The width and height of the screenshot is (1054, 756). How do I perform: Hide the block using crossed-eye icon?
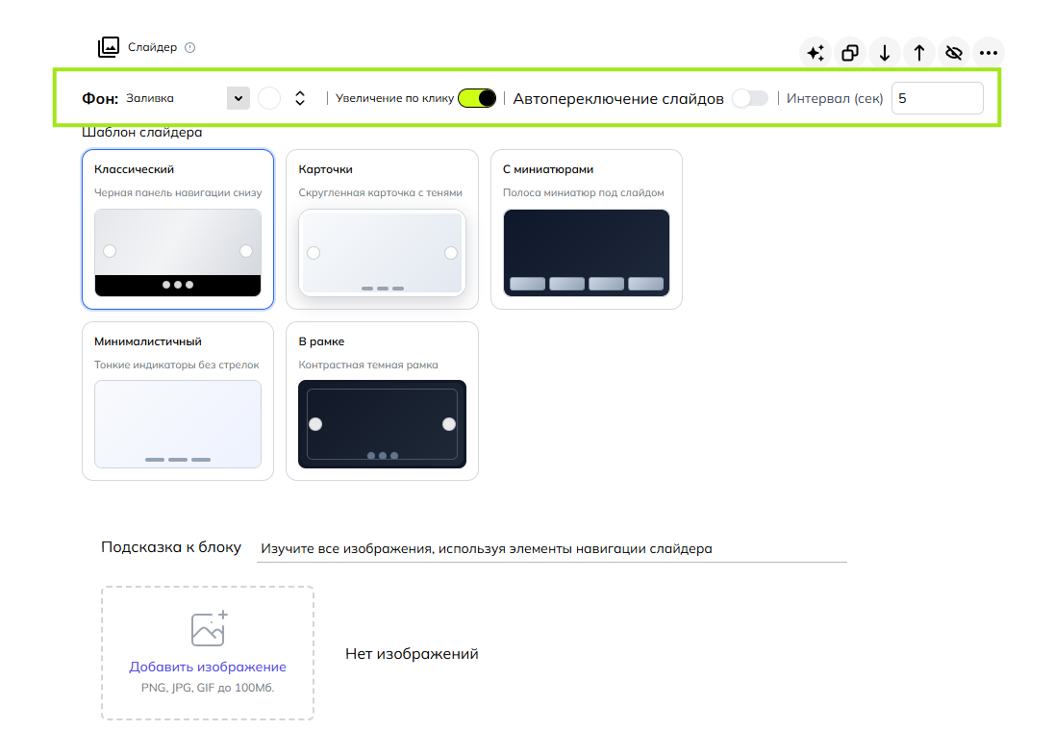pos(954,53)
